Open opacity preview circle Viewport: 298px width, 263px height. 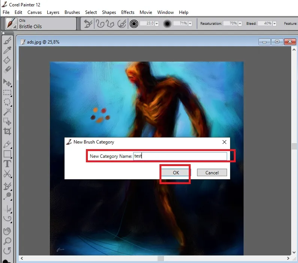tap(167, 24)
